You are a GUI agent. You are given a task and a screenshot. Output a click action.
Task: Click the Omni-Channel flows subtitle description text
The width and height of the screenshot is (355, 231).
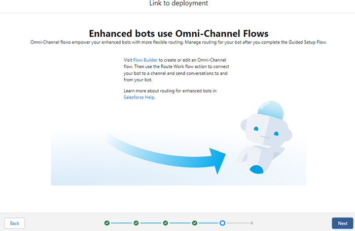(179, 42)
